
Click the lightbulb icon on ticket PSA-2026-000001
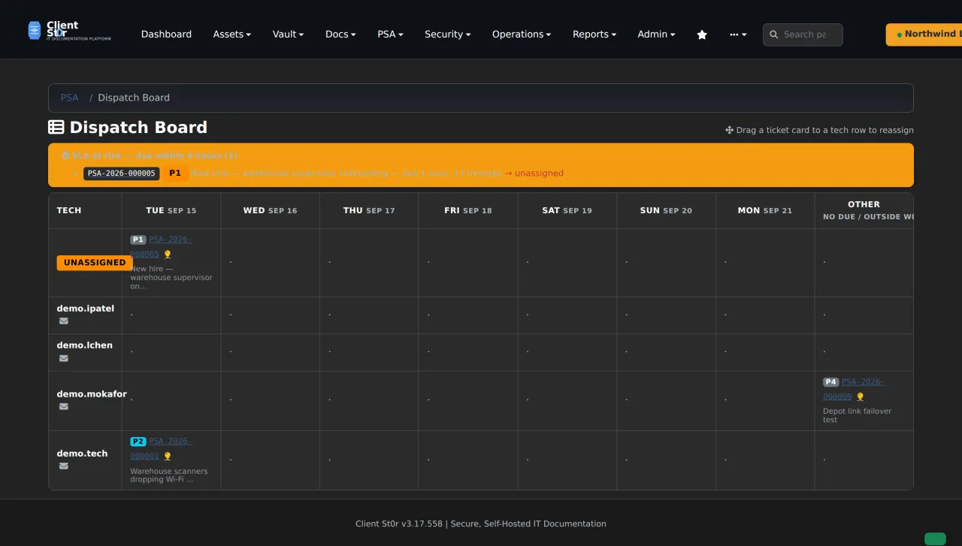tap(168, 456)
